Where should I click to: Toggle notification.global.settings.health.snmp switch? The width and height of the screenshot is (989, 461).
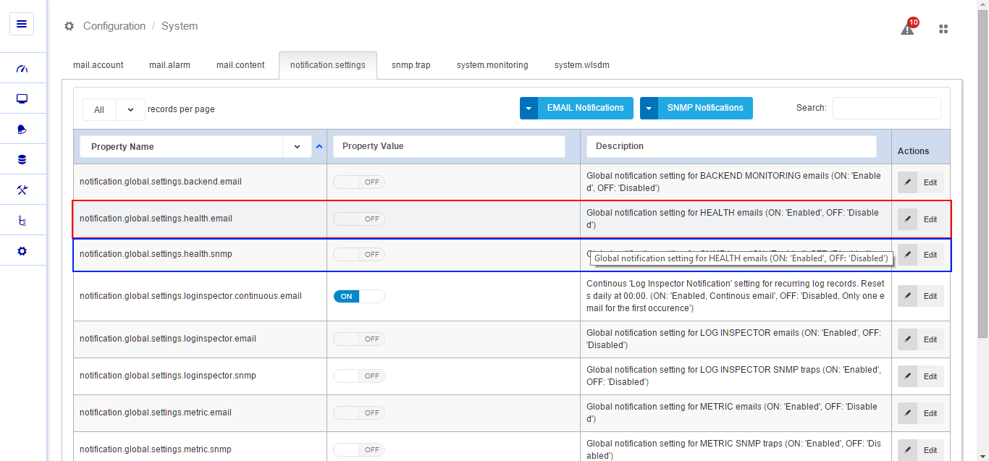point(359,254)
